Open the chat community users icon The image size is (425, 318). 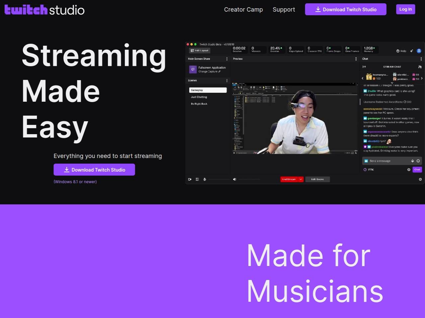[x=420, y=67]
